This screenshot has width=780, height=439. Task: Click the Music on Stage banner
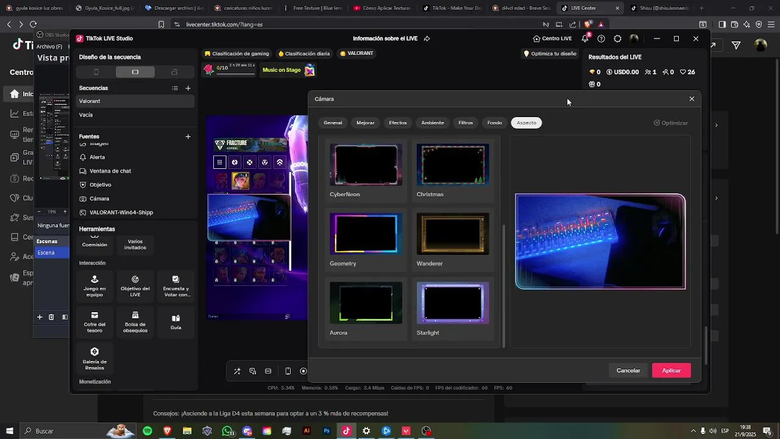click(288, 70)
